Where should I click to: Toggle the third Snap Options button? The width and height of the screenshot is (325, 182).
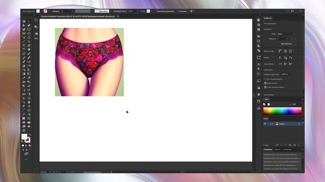point(290,64)
